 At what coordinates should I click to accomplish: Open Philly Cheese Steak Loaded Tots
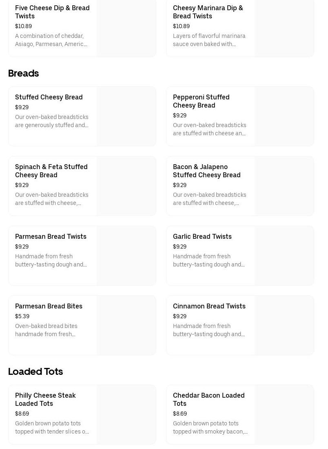click(45, 399)
